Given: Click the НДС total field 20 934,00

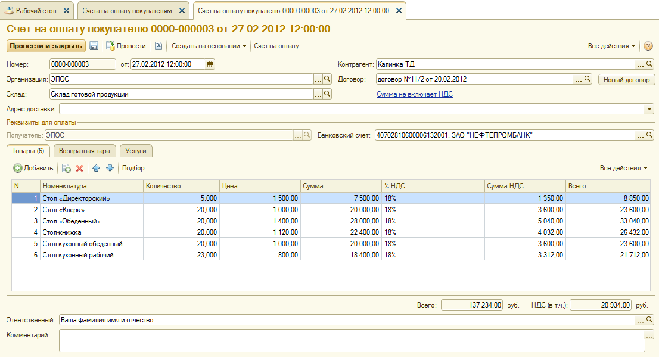Looking at the screenshot, I should (x=601, y=305).
